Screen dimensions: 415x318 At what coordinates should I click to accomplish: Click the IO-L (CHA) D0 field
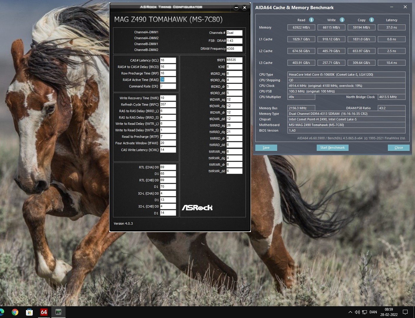168,193
